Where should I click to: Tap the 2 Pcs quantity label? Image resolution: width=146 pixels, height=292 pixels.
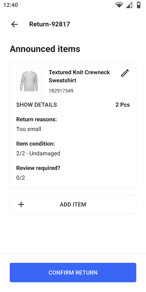point(122,105)
